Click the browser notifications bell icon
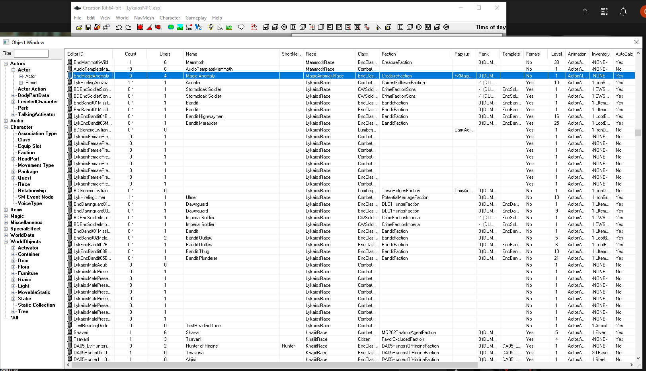The width and height of the screenshot is (646, 371). click(623, 12)
